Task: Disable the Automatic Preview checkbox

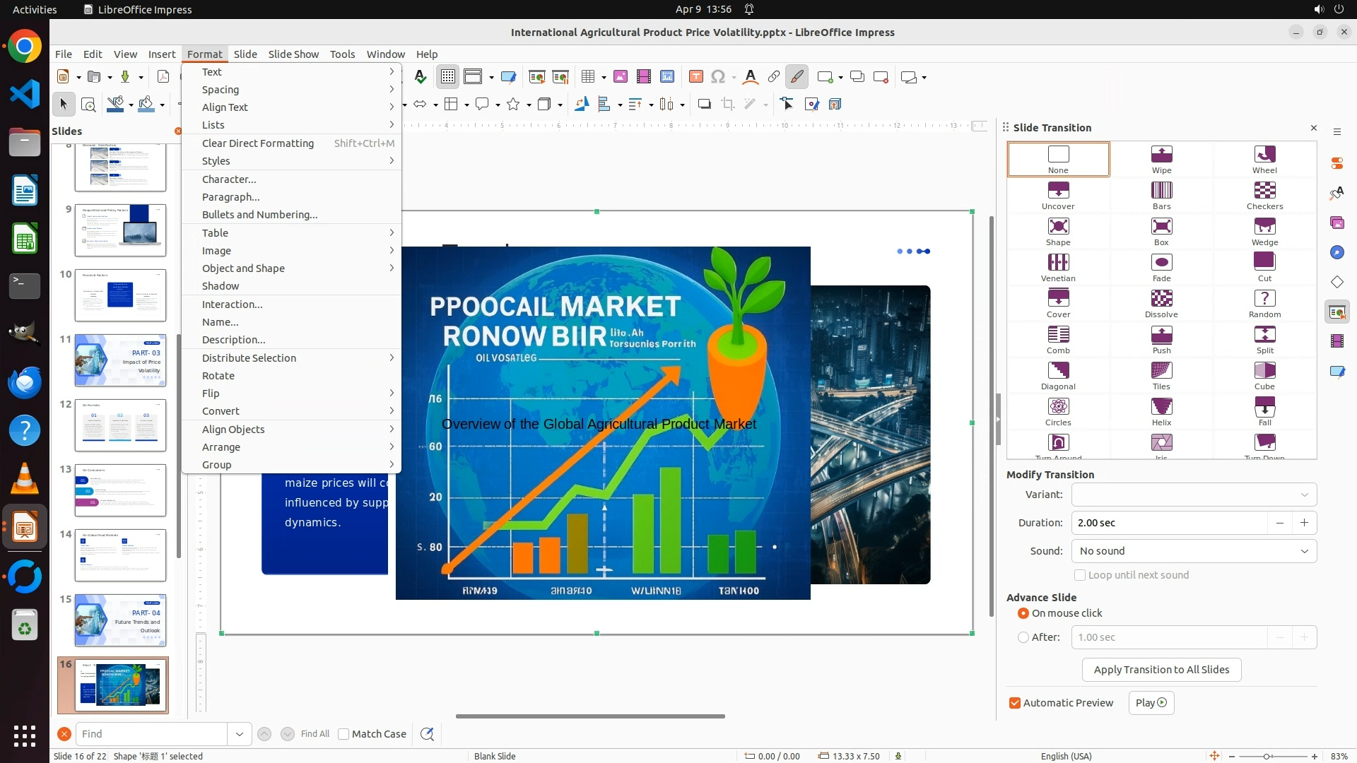Action: [1015, 703]
